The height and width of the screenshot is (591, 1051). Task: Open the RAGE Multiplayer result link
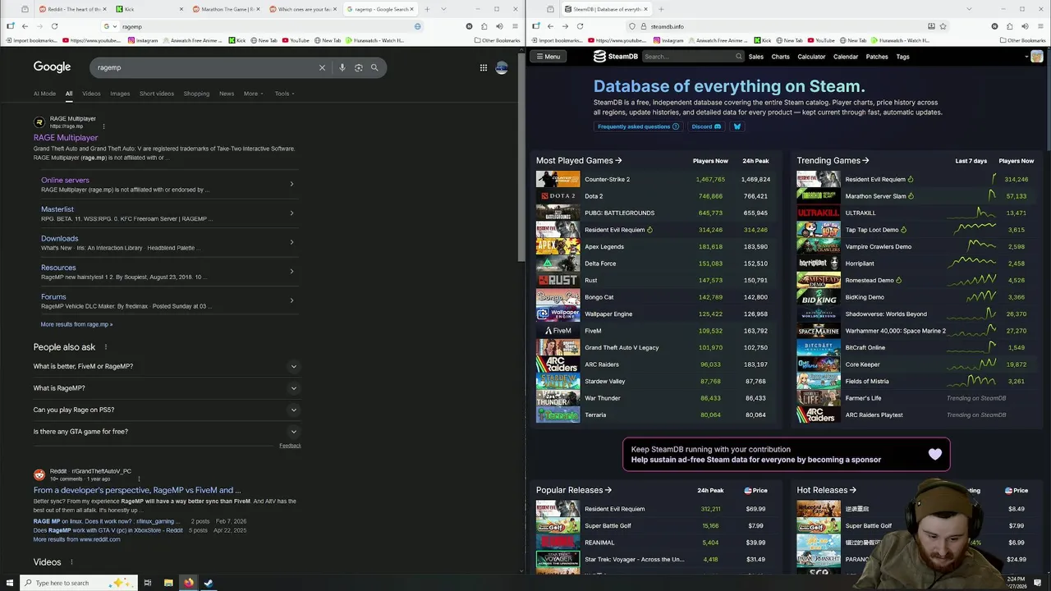point(66,138)
